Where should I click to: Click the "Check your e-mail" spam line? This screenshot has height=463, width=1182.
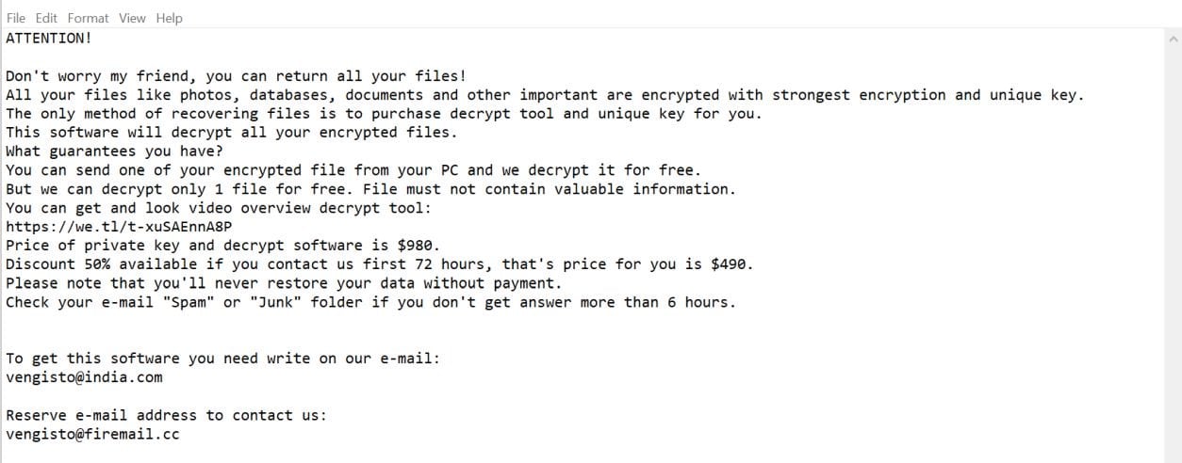pyautogui.click(x=369, y=302)
